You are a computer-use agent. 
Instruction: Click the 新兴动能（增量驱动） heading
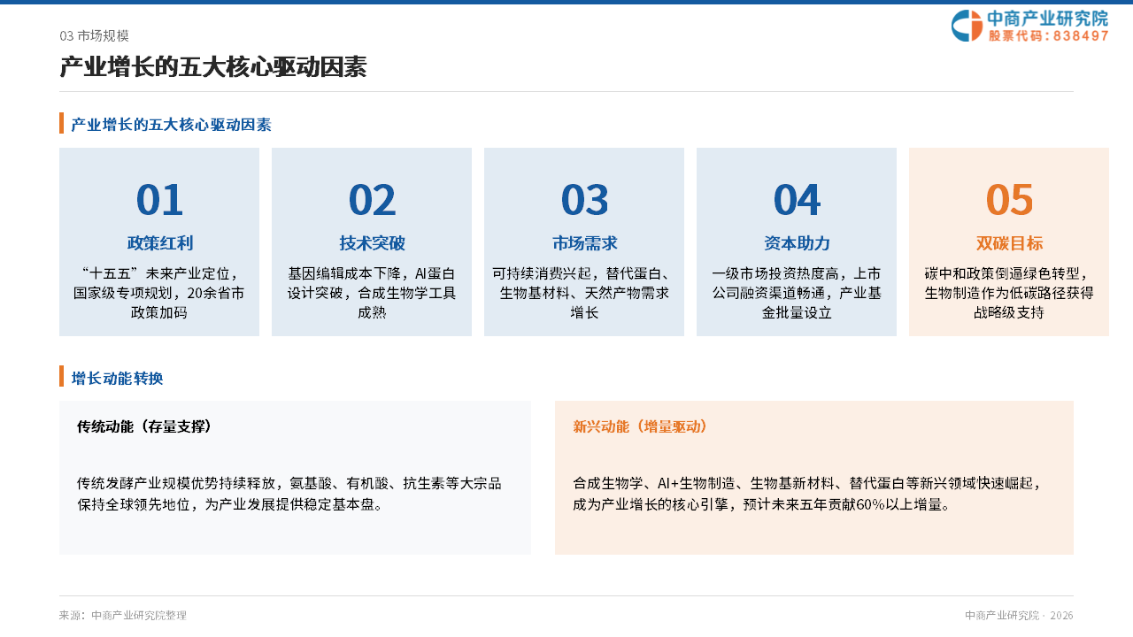(x=641, y=426)
